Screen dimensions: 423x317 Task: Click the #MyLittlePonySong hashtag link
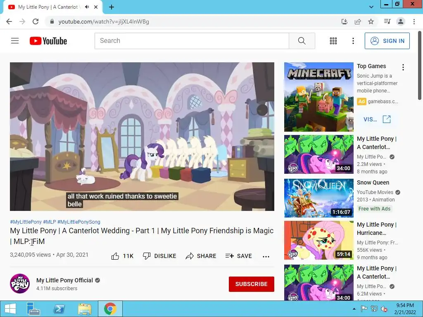(x=79, y=222)
